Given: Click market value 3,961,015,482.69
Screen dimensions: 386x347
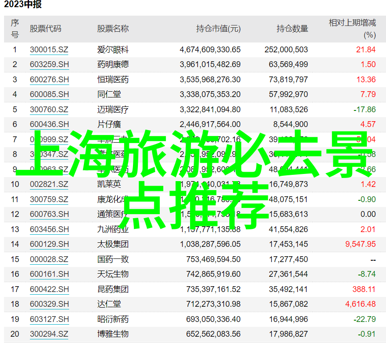Looking at the screenshot, I should (210, 64).
